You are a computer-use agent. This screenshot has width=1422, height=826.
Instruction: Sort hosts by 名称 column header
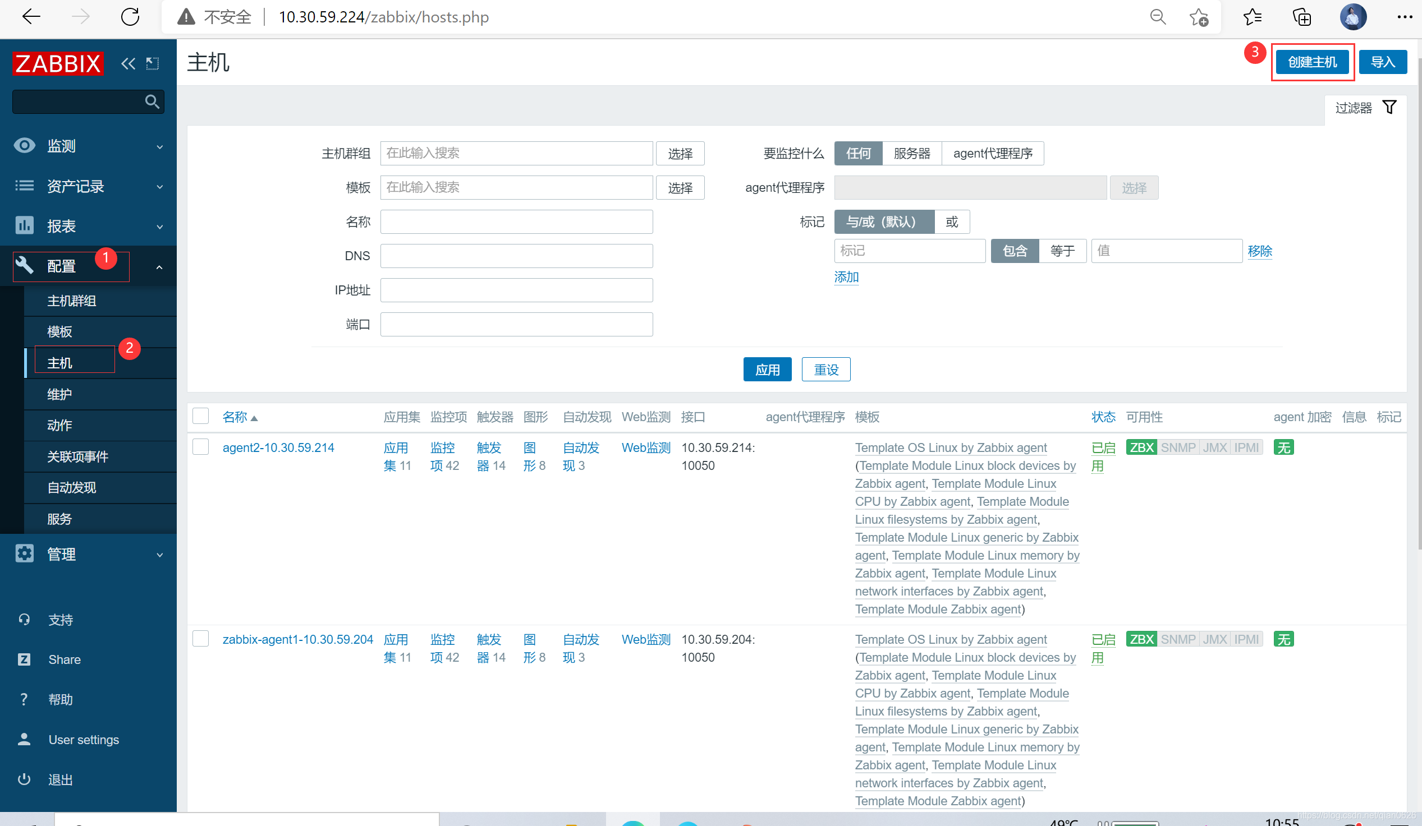(x=239, y=417)
